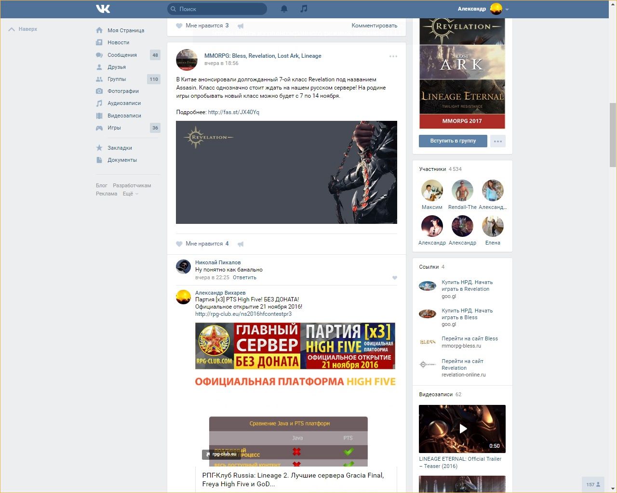
Task: Open Новости in sidebar
Action: [118, 42]
